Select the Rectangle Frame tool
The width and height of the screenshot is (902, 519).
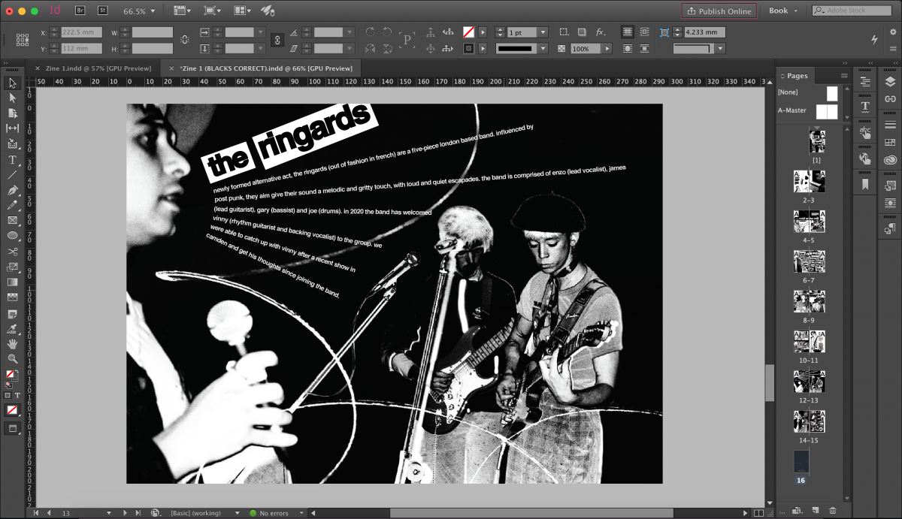[13, 220]
